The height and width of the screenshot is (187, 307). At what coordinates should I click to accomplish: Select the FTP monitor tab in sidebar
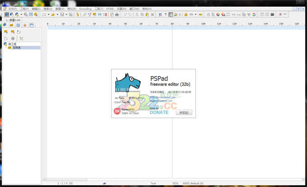18,25
